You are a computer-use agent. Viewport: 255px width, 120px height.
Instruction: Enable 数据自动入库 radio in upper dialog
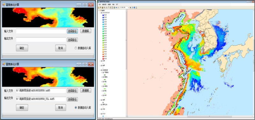click(x=76, y=48)
